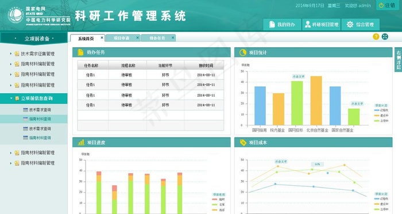This screenshot has height=214, width=402.
Task: Collapse the arrow of 立项前信息查询
Action: (x=11, y=98)
